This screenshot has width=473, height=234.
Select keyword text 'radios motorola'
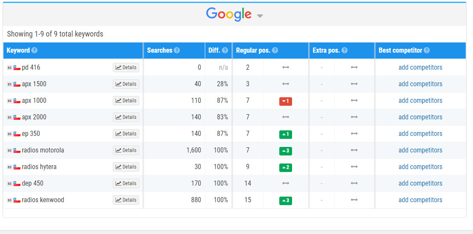coord(43,150)
